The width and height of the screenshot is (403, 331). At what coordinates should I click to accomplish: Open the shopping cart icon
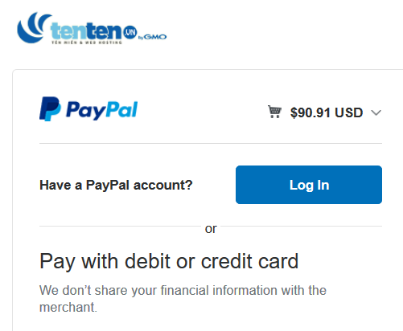tap(274, 112)
